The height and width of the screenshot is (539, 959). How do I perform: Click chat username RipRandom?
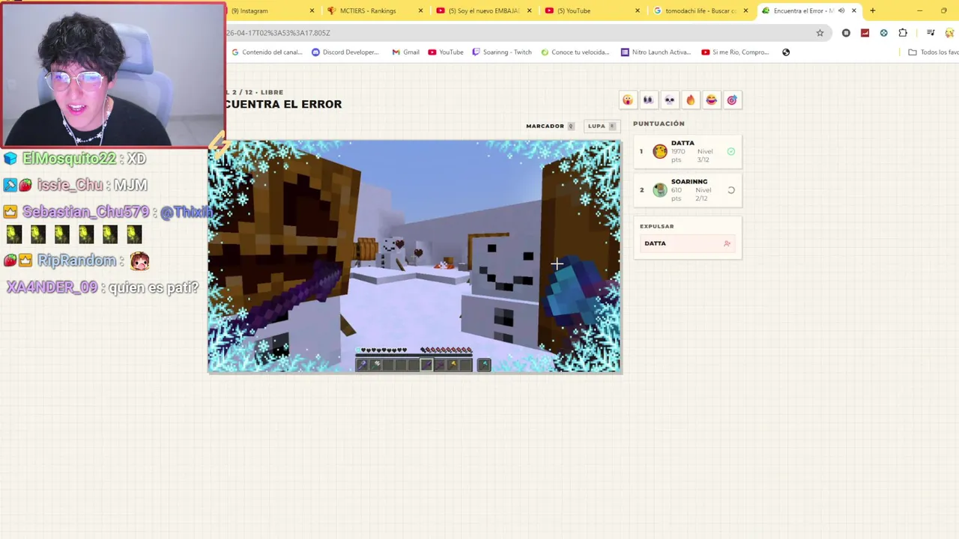76,261
